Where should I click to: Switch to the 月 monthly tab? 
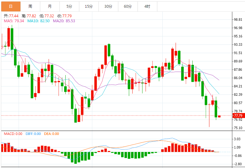pyautogui.click(x=50, y=6)
